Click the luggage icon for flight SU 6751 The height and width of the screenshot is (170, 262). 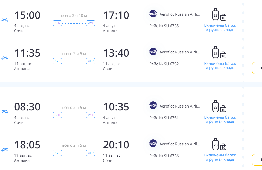219,106
